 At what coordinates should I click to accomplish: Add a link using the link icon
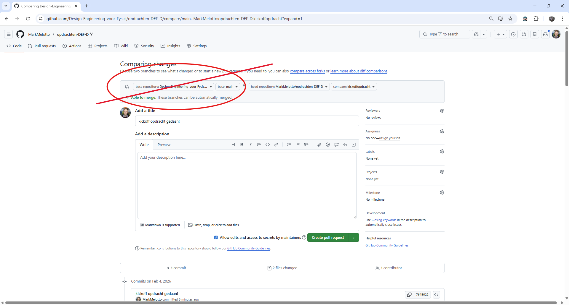click(276, 145)
